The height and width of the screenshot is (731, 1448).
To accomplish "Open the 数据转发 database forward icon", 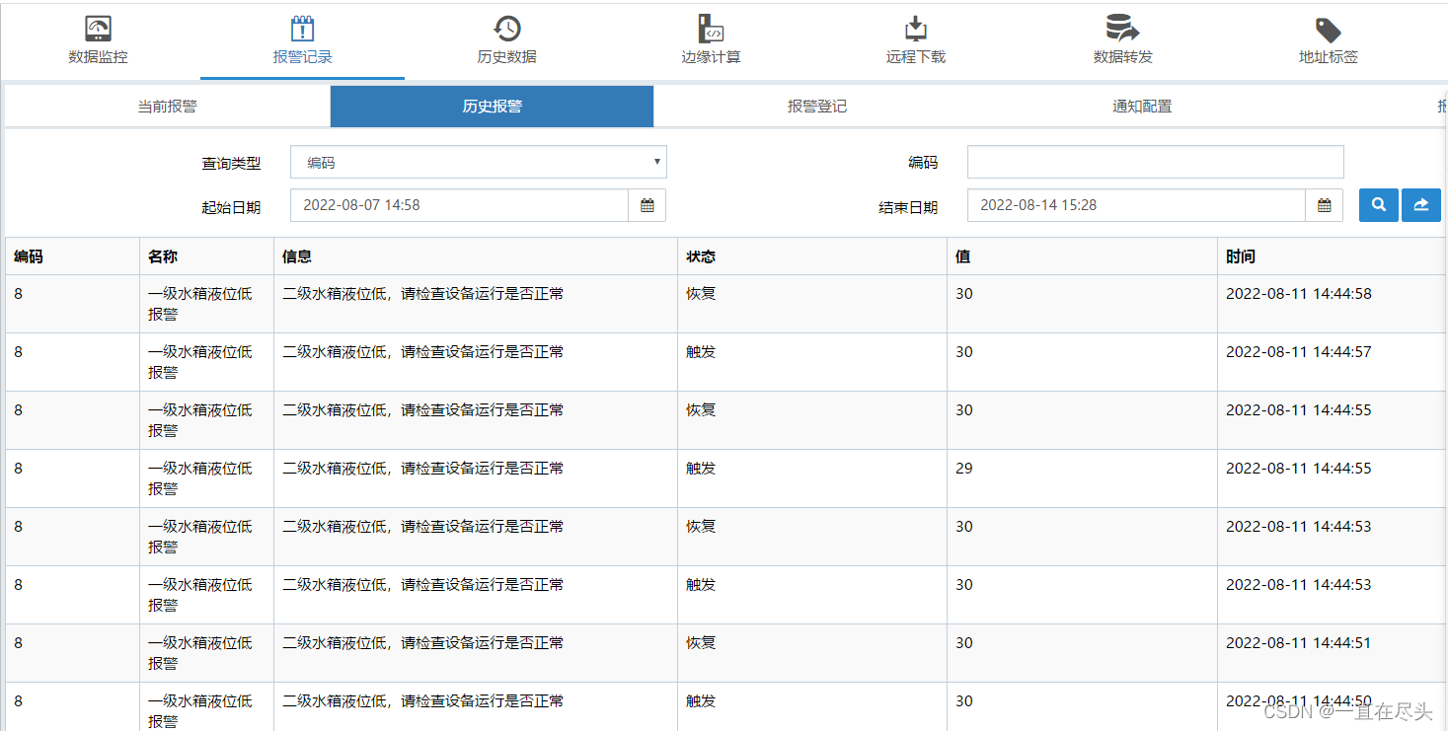I will (1122, 29).
